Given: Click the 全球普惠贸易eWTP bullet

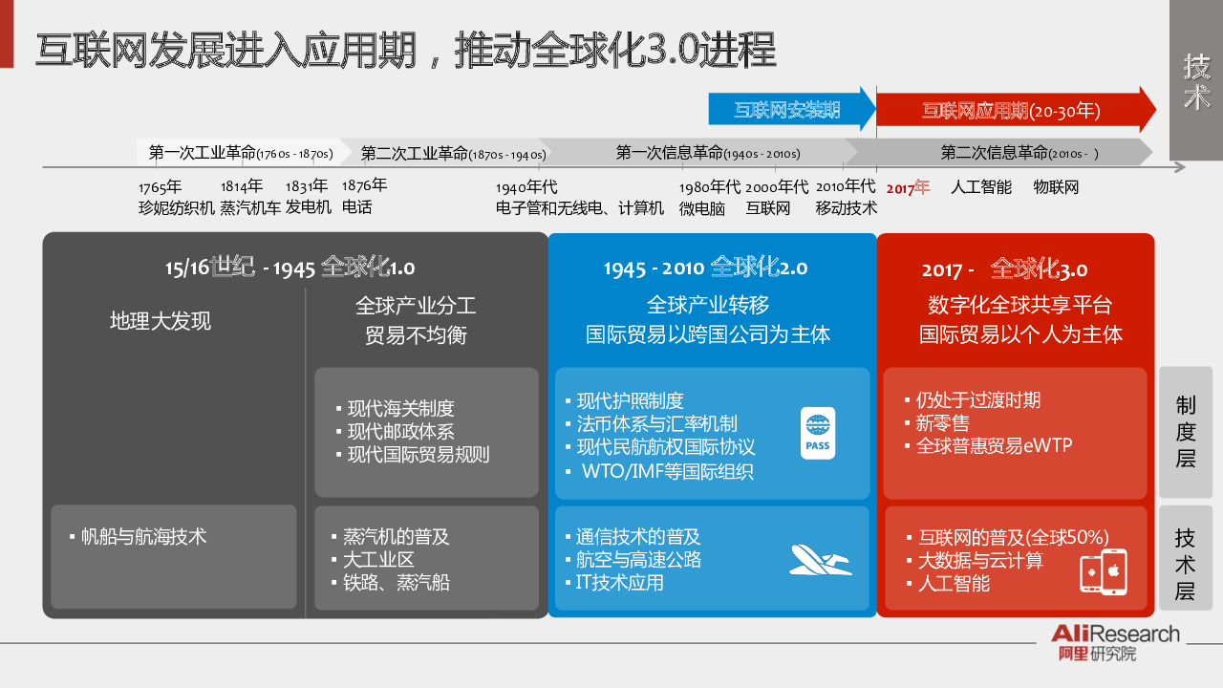Looking at the screenshot, I should (x=994, y=445).
